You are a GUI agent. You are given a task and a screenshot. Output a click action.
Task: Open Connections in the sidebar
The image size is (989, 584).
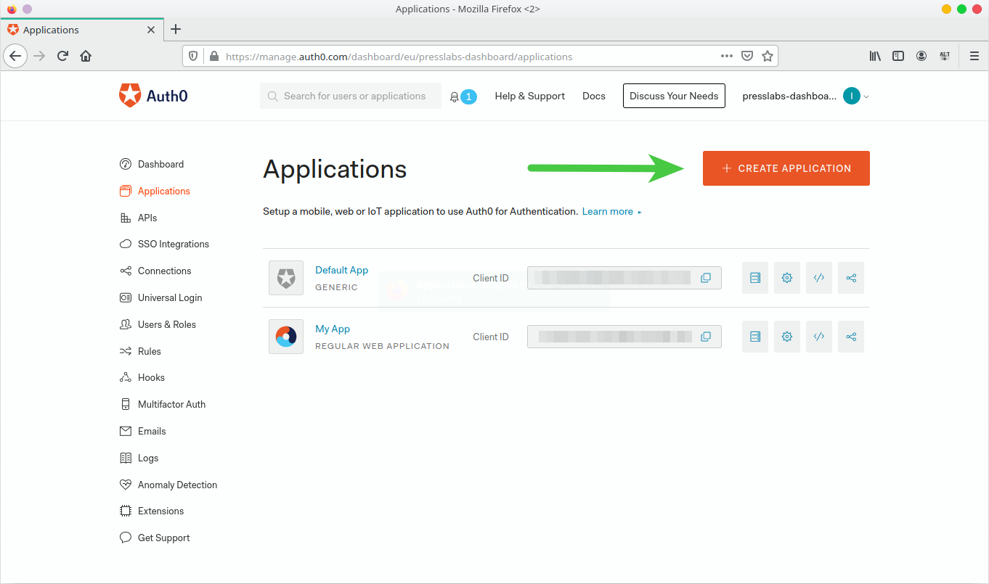coord(165,271)
